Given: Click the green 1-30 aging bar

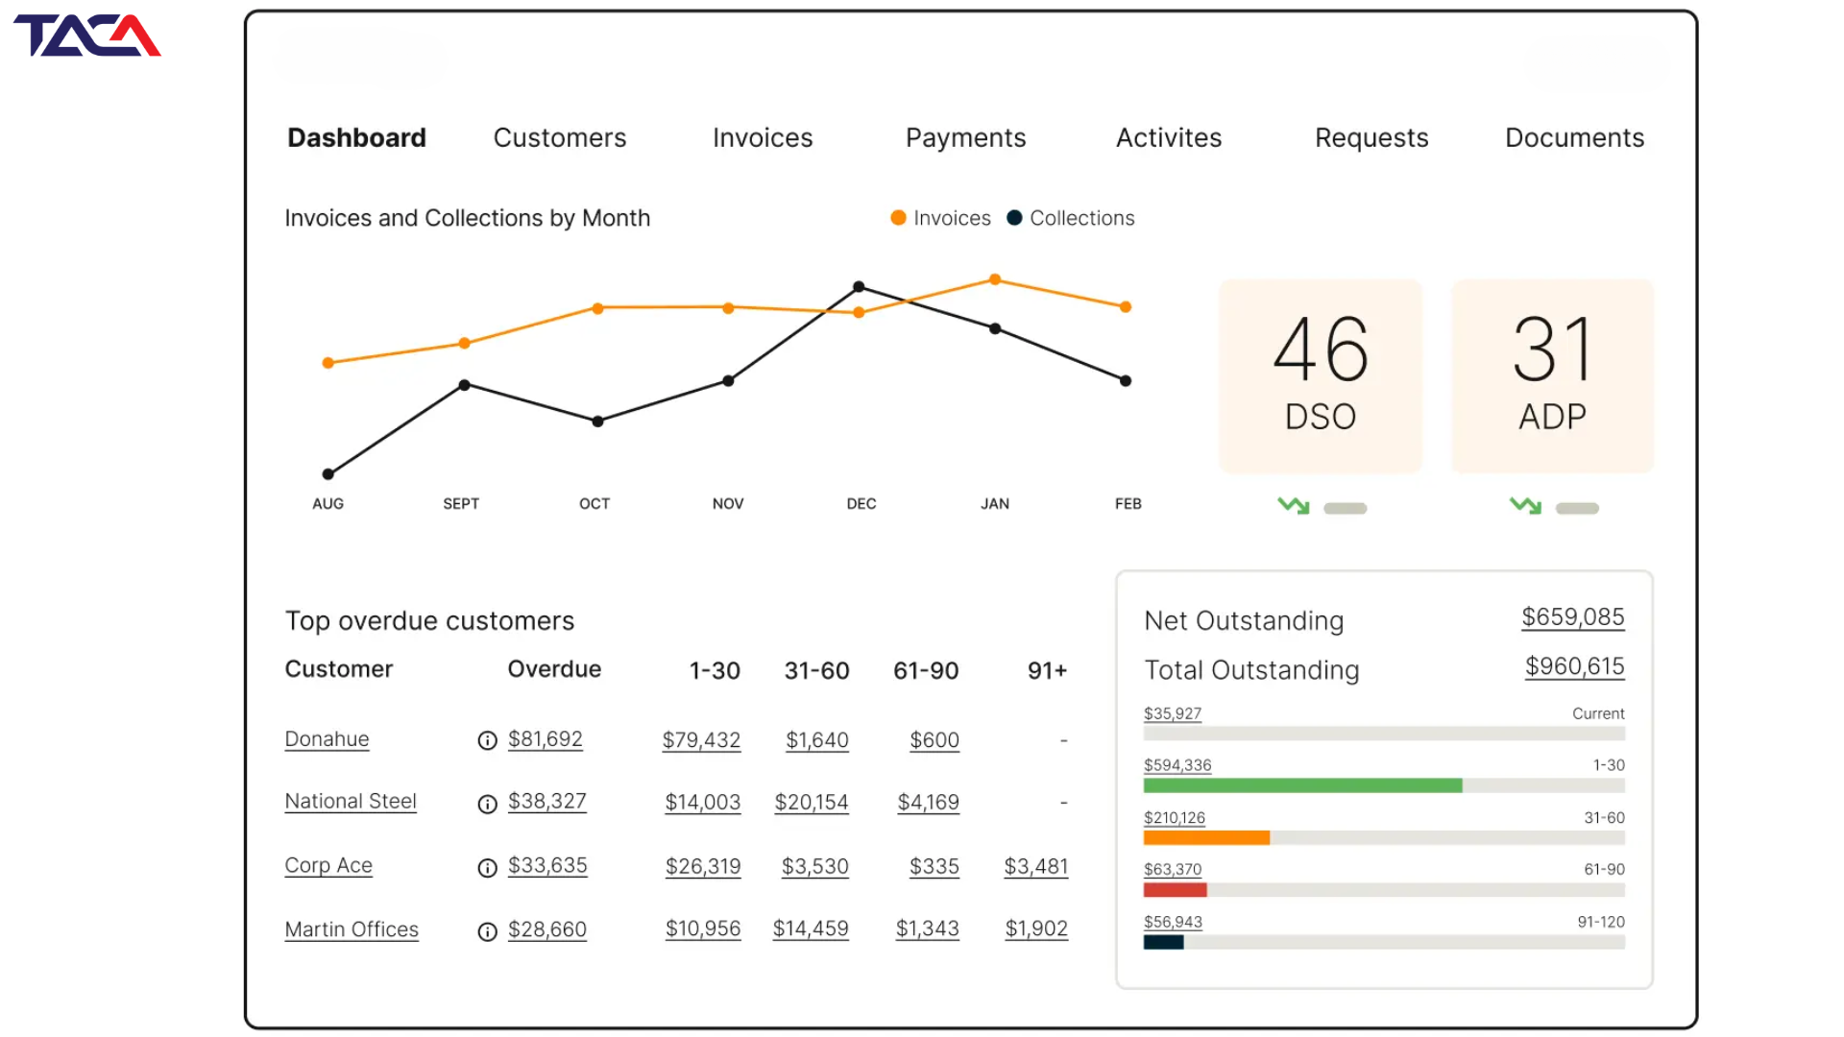Looking at the screenshot, I should (1302, 785).
